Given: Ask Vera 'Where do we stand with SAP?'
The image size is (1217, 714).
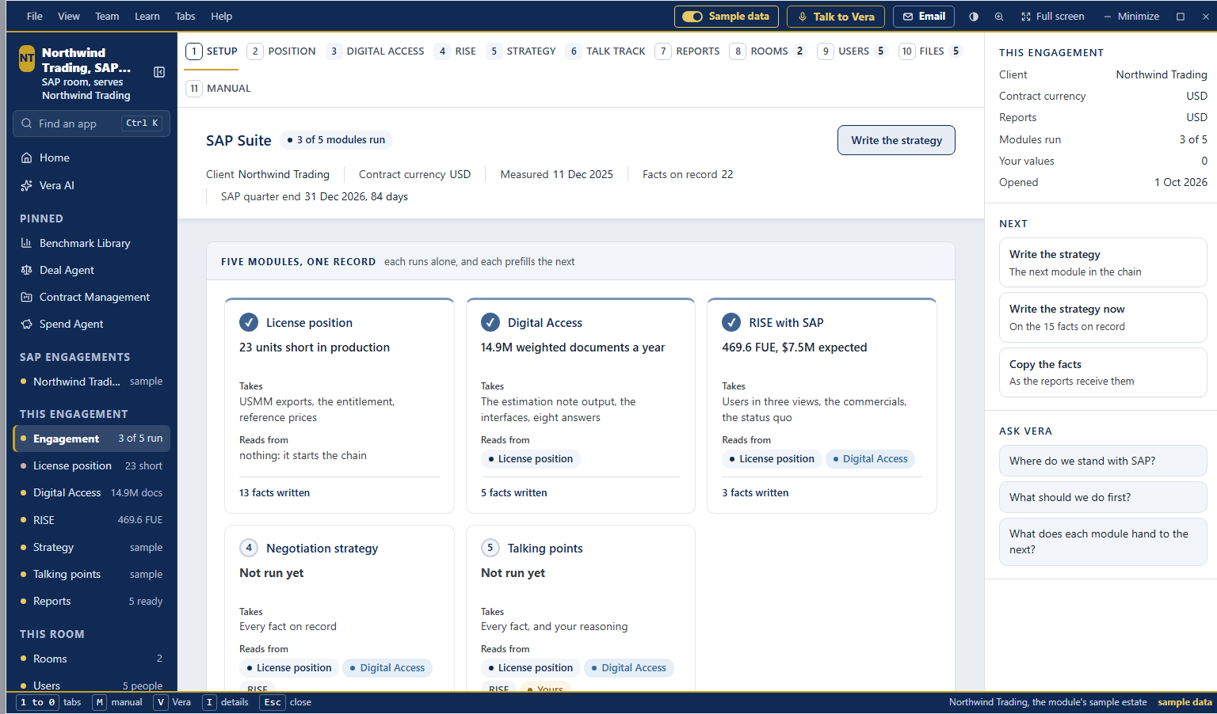Looking at the screenshot, I should tap(1103, 461).
